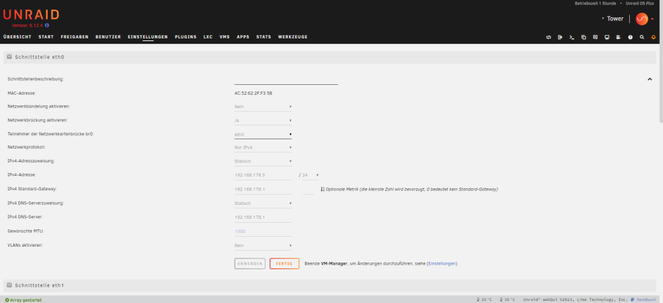663x303 pixels.
Task: Click the gateway metric input field
Action: pyautogui.click(x=308, y=190)
